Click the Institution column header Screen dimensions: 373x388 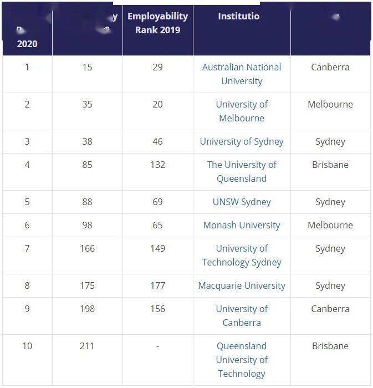[239, 16]
